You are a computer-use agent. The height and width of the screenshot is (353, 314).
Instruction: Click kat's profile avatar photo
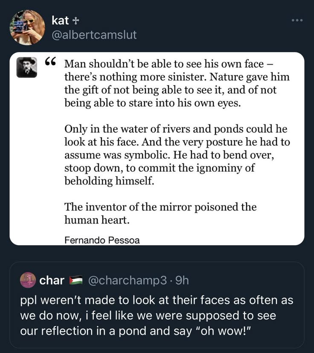(x=27, y=27)
